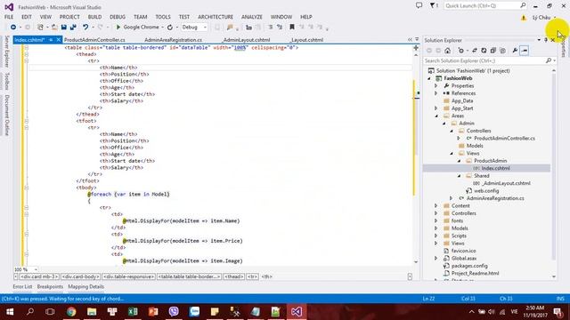Collapse the thead outlining region
The width and height of the screenshot is (570, 320).
pos(26,54)
